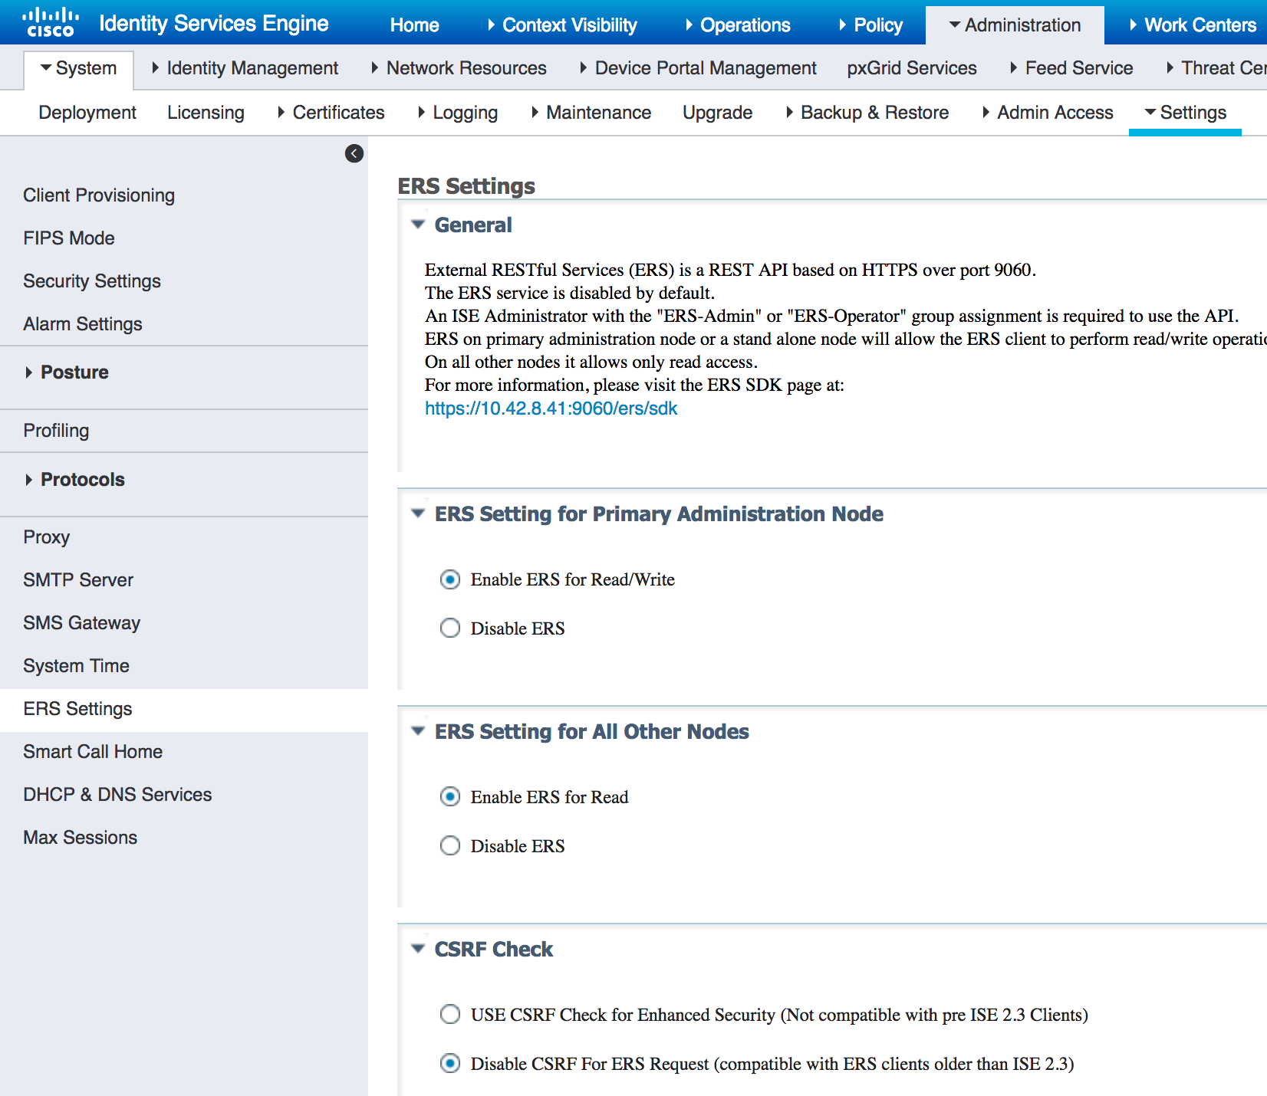
Task: Open the Operations menu
Action: click(738, 25)
